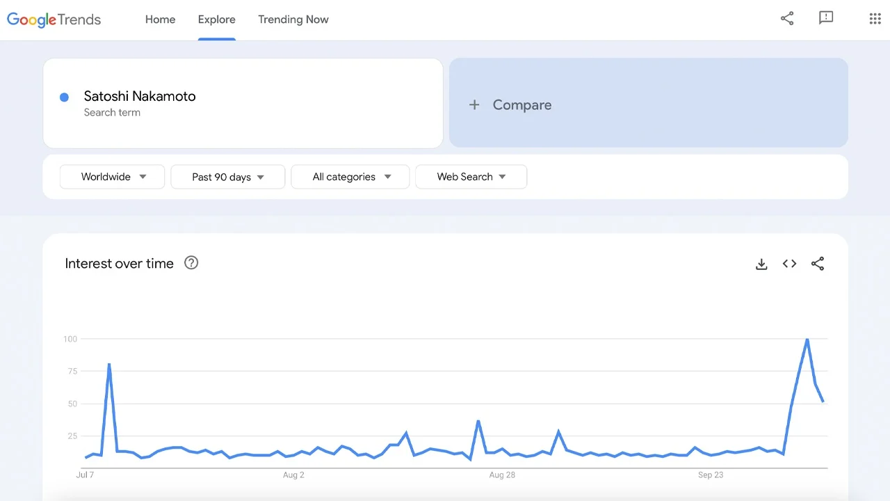Screen dimensions: 890x501
Task: Click the embed code icon
Action: pos(789,264)
